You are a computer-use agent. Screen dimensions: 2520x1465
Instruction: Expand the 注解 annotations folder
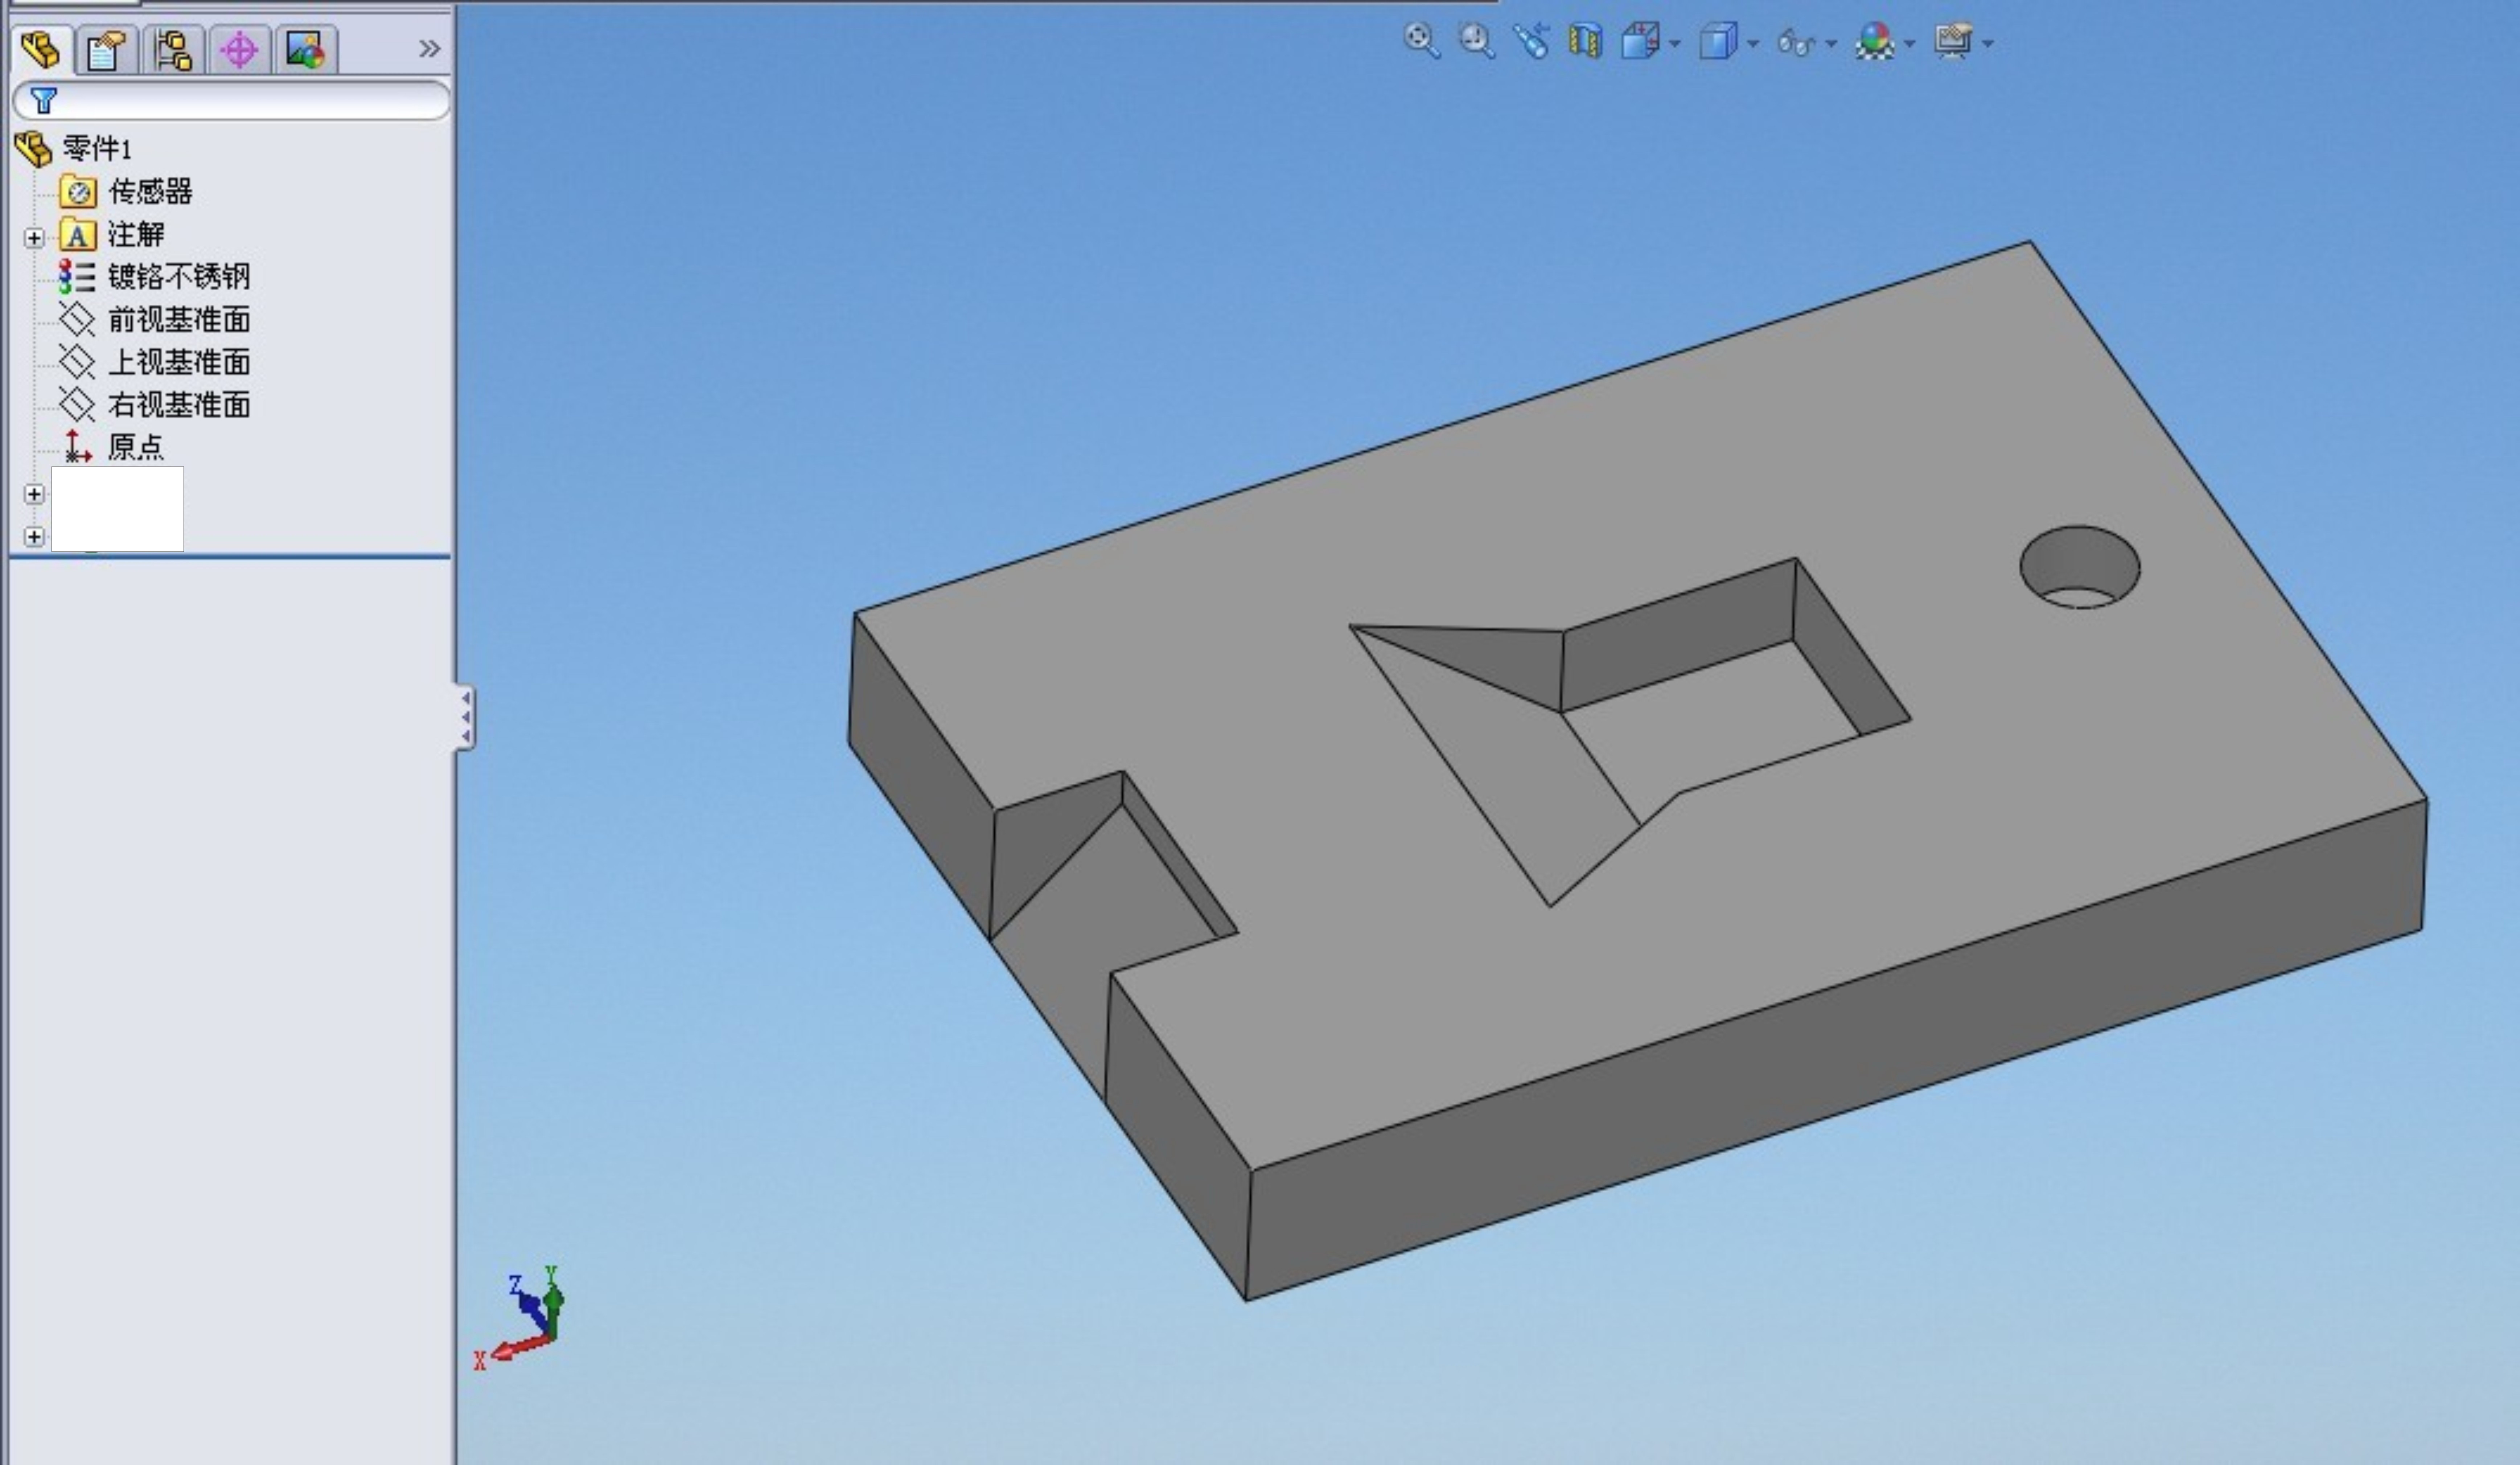pyautogui.click(x=34, y=238)
